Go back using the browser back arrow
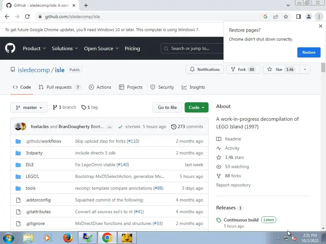The width and height of the screenshot is (326, 244). tap(7, 17)
